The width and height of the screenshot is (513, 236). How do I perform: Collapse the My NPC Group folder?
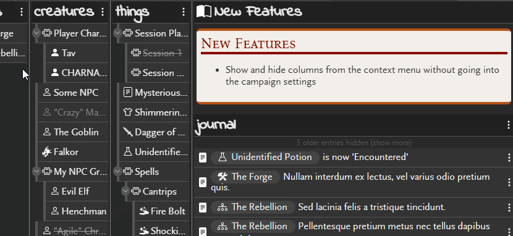(36, 171)
